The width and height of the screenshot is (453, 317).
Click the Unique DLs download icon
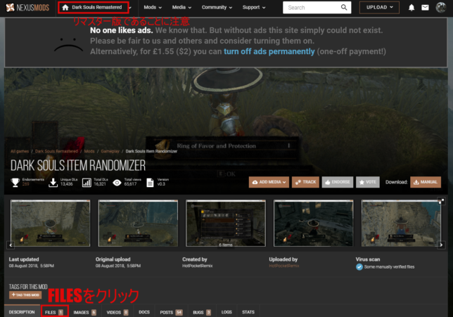point(53,183)
